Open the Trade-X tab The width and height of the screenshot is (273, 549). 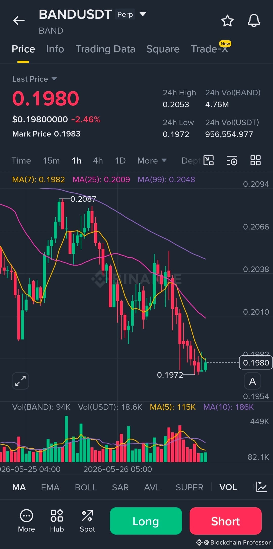(210, 49)
